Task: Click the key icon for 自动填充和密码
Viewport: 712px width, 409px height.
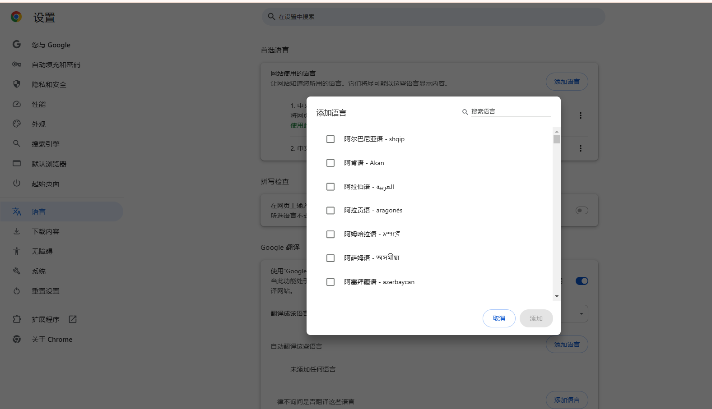Action: point(17,64)
